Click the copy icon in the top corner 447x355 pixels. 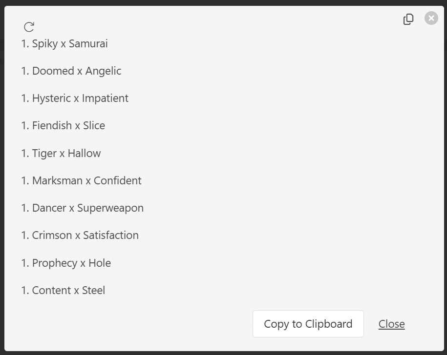[408, 19]
